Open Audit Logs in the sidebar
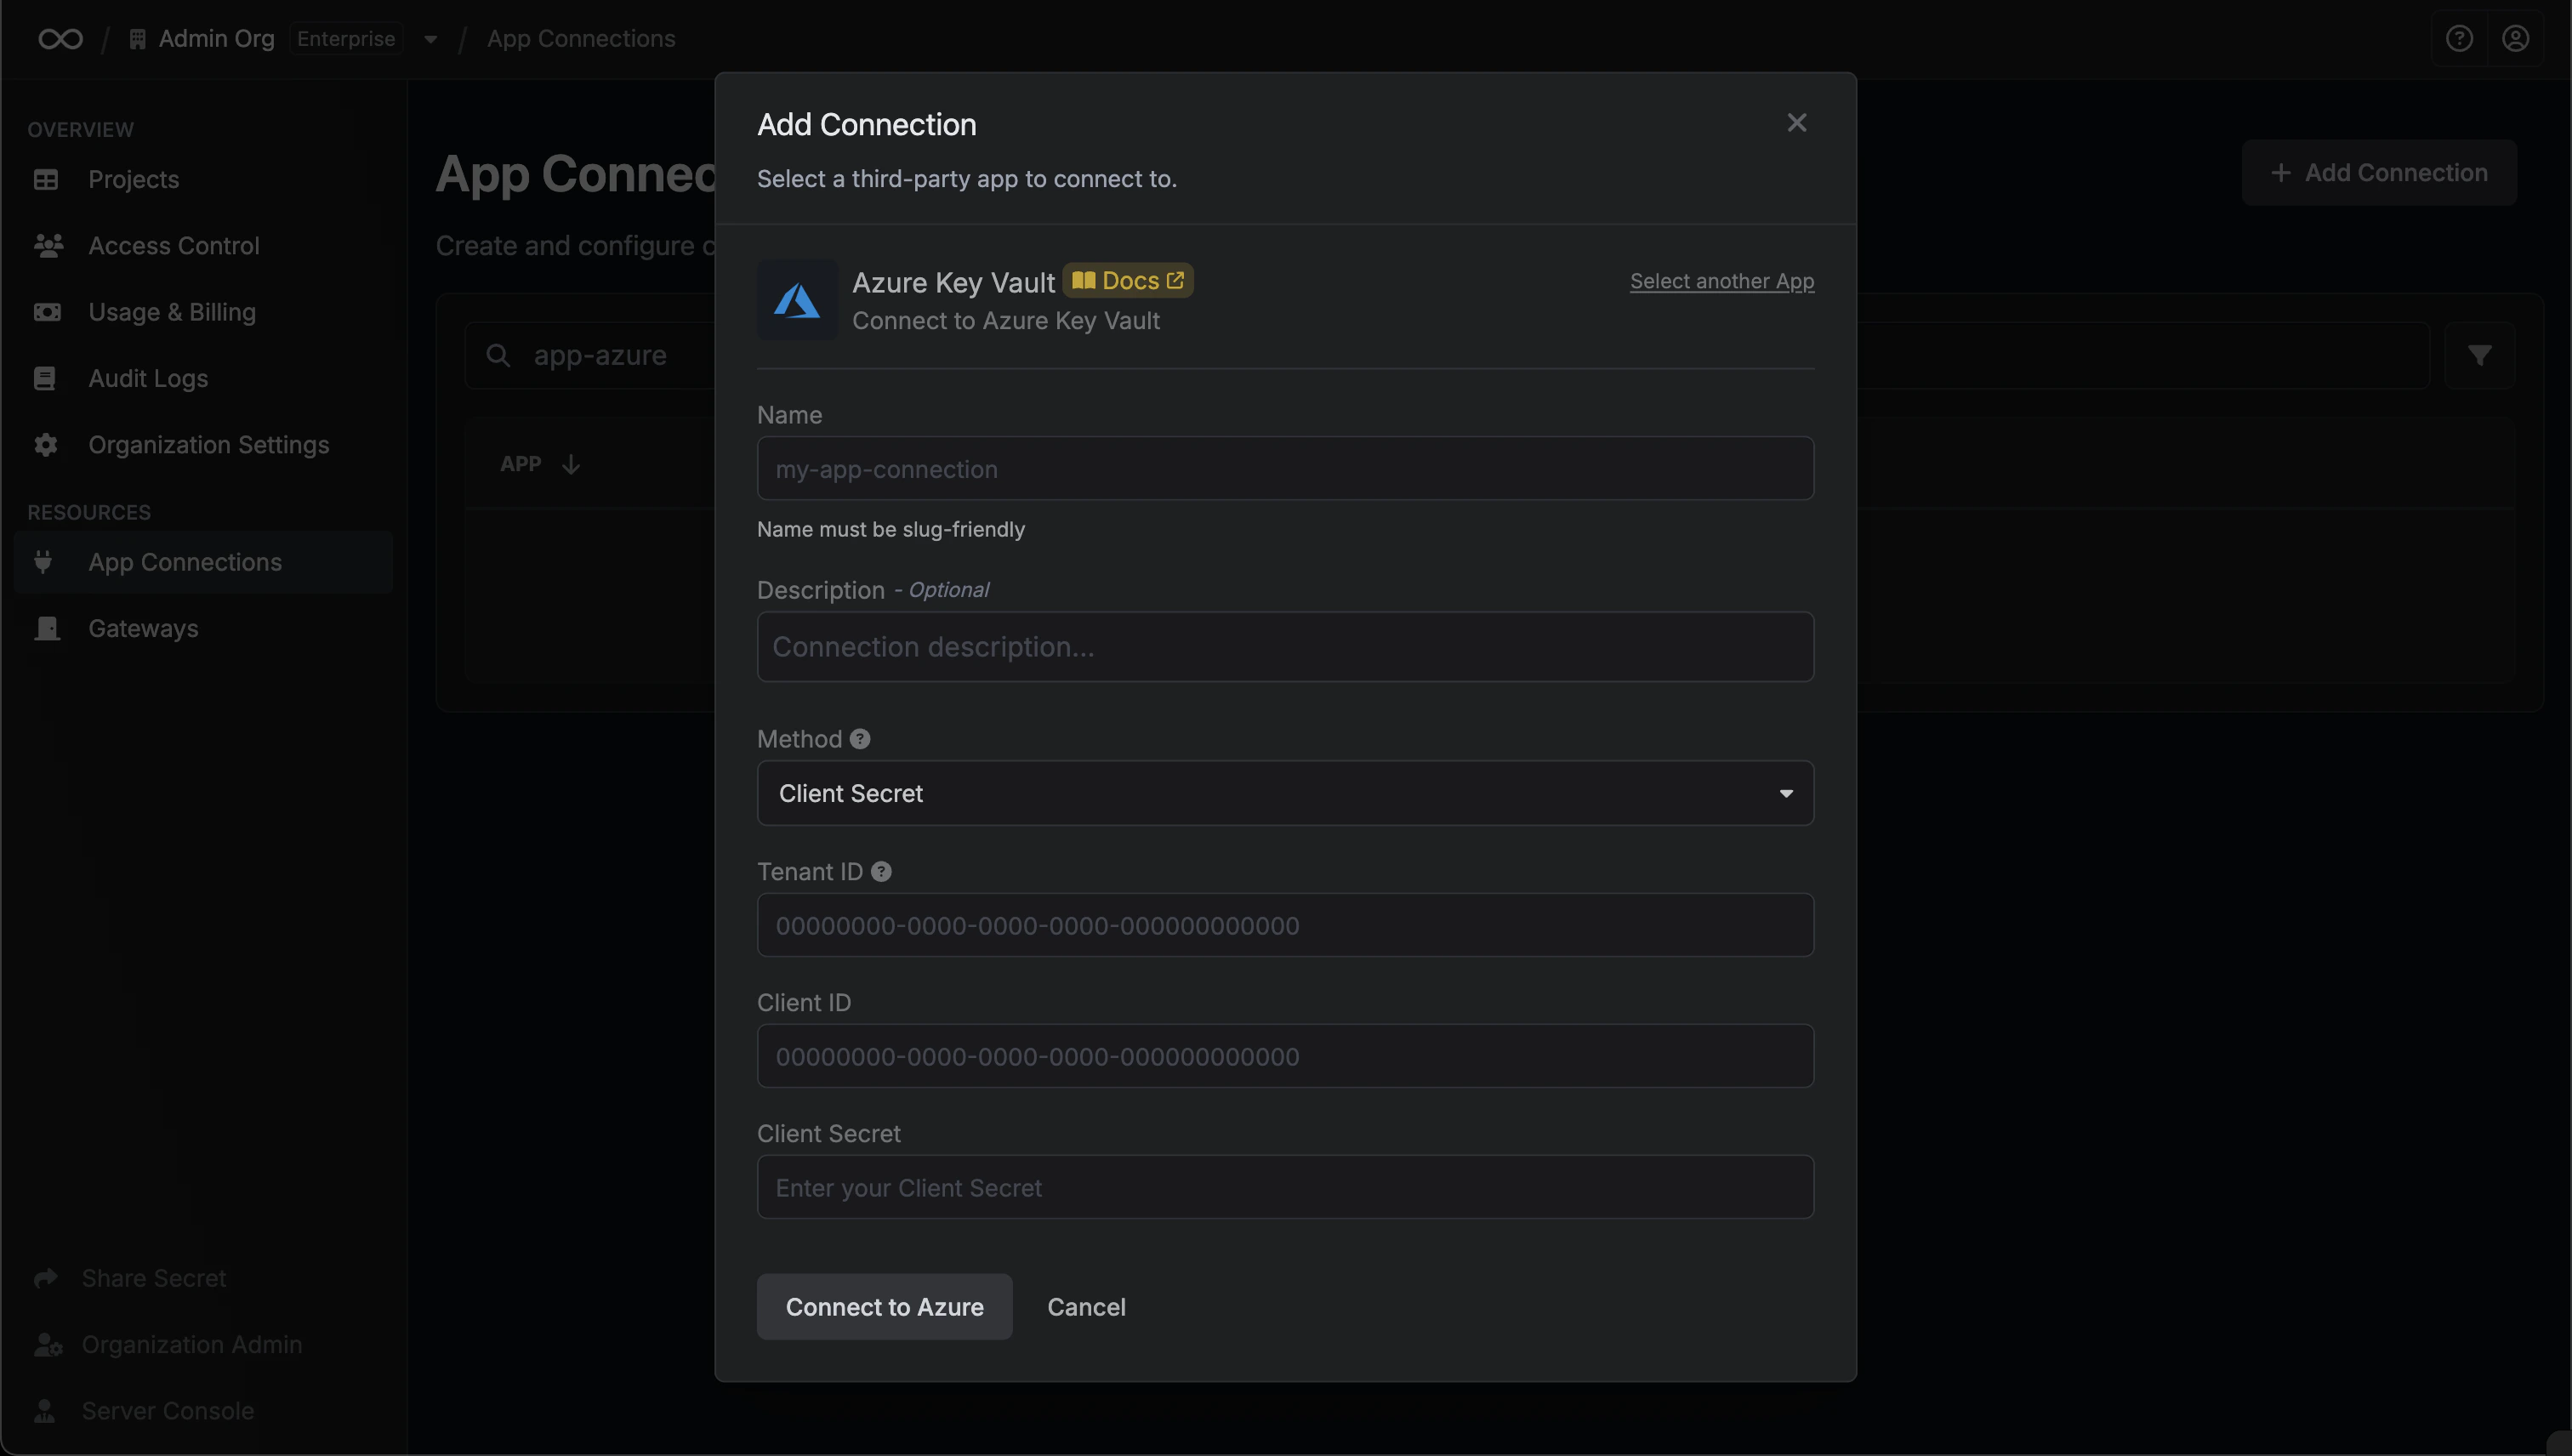The height and width of the screenshot is (1456, 2572). coord(203,378)
